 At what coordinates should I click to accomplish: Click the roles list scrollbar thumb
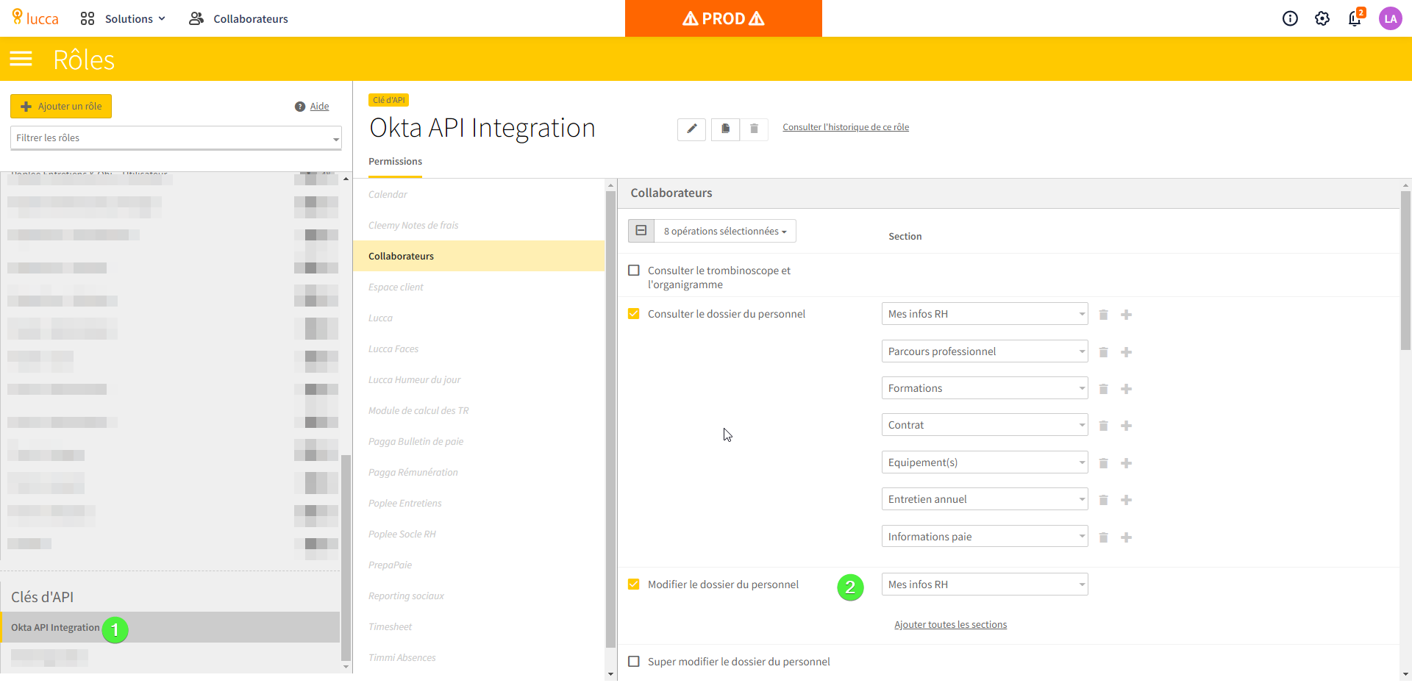(x=346, y=558)
